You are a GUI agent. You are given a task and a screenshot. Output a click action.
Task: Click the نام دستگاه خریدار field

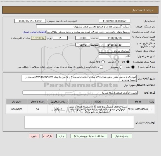tap(83, 27)
